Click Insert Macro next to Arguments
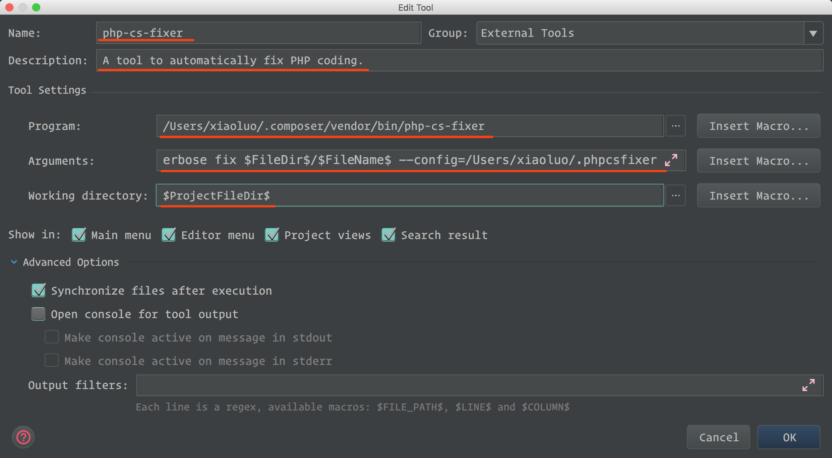The height and width of the screenshot is (458, 832). click(758, 161)
